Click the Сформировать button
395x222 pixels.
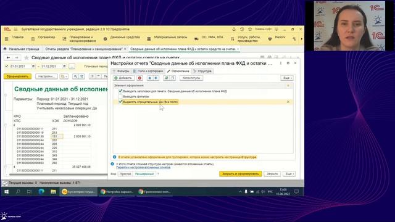(x=18, y=76)
